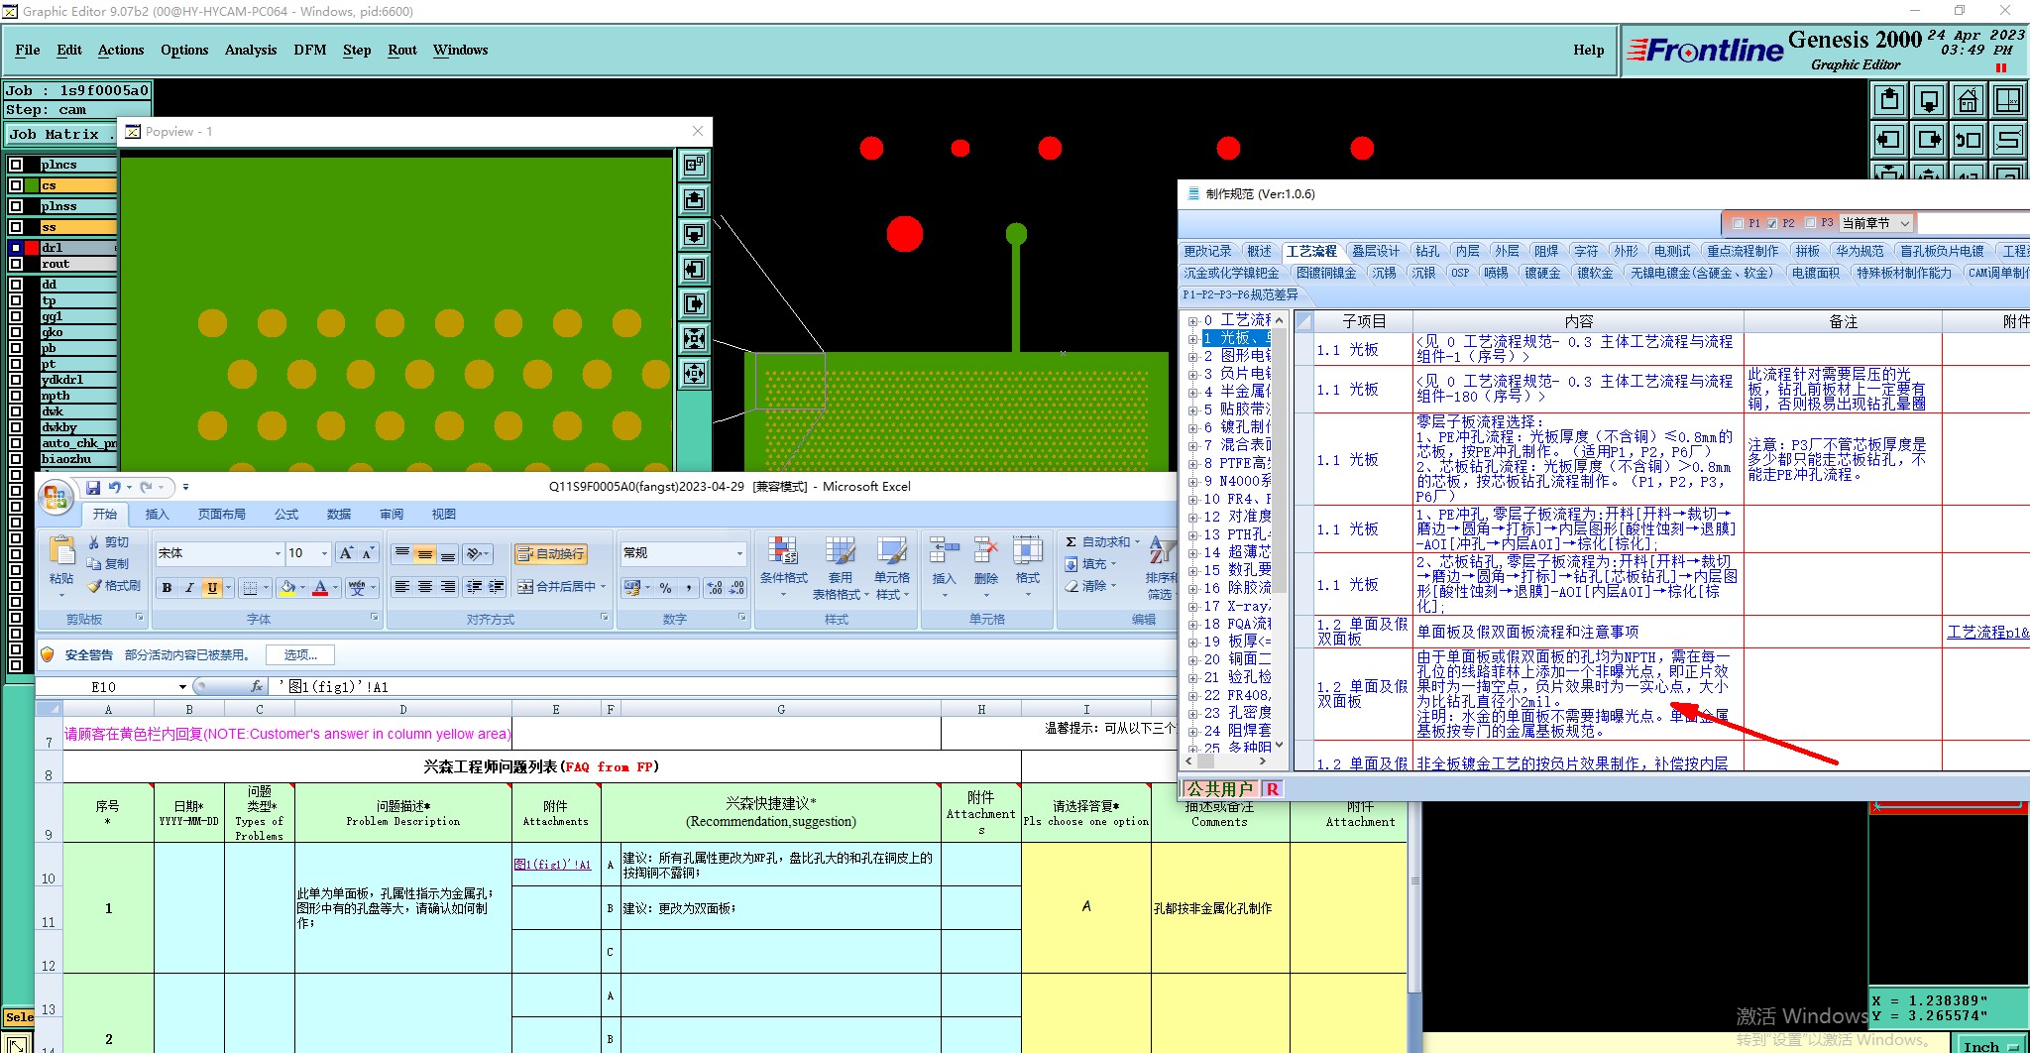
Task: Click the Popview pan-right icon
Action: pos(695,303)
